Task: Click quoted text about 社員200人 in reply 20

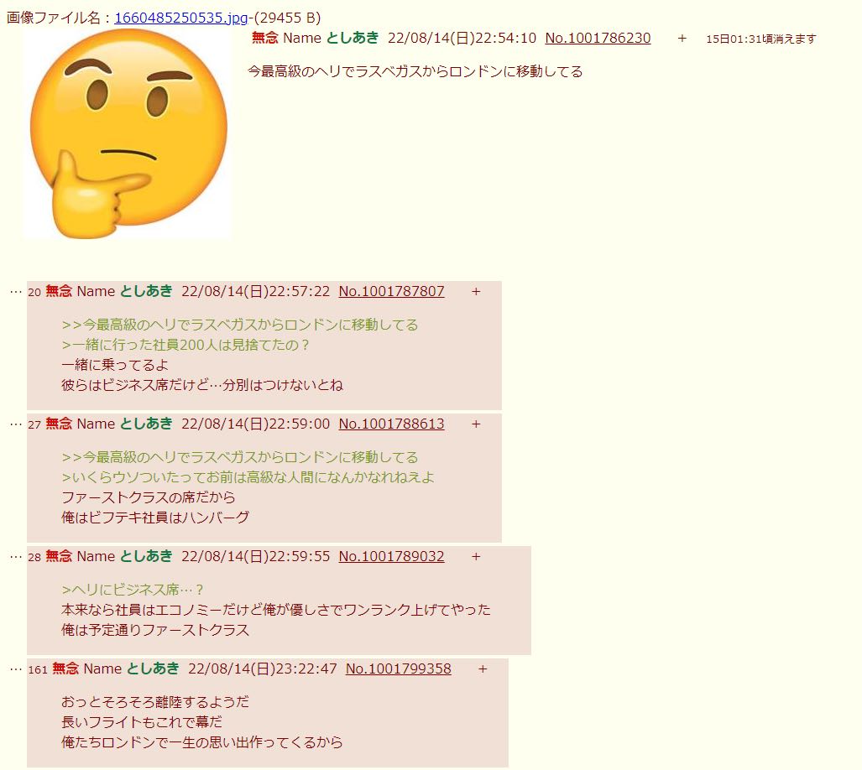Action: point(185,345)
